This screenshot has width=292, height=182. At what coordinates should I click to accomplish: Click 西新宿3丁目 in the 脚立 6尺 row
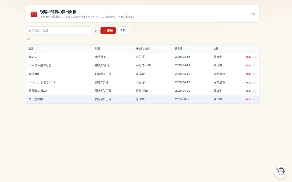(103, 74)
